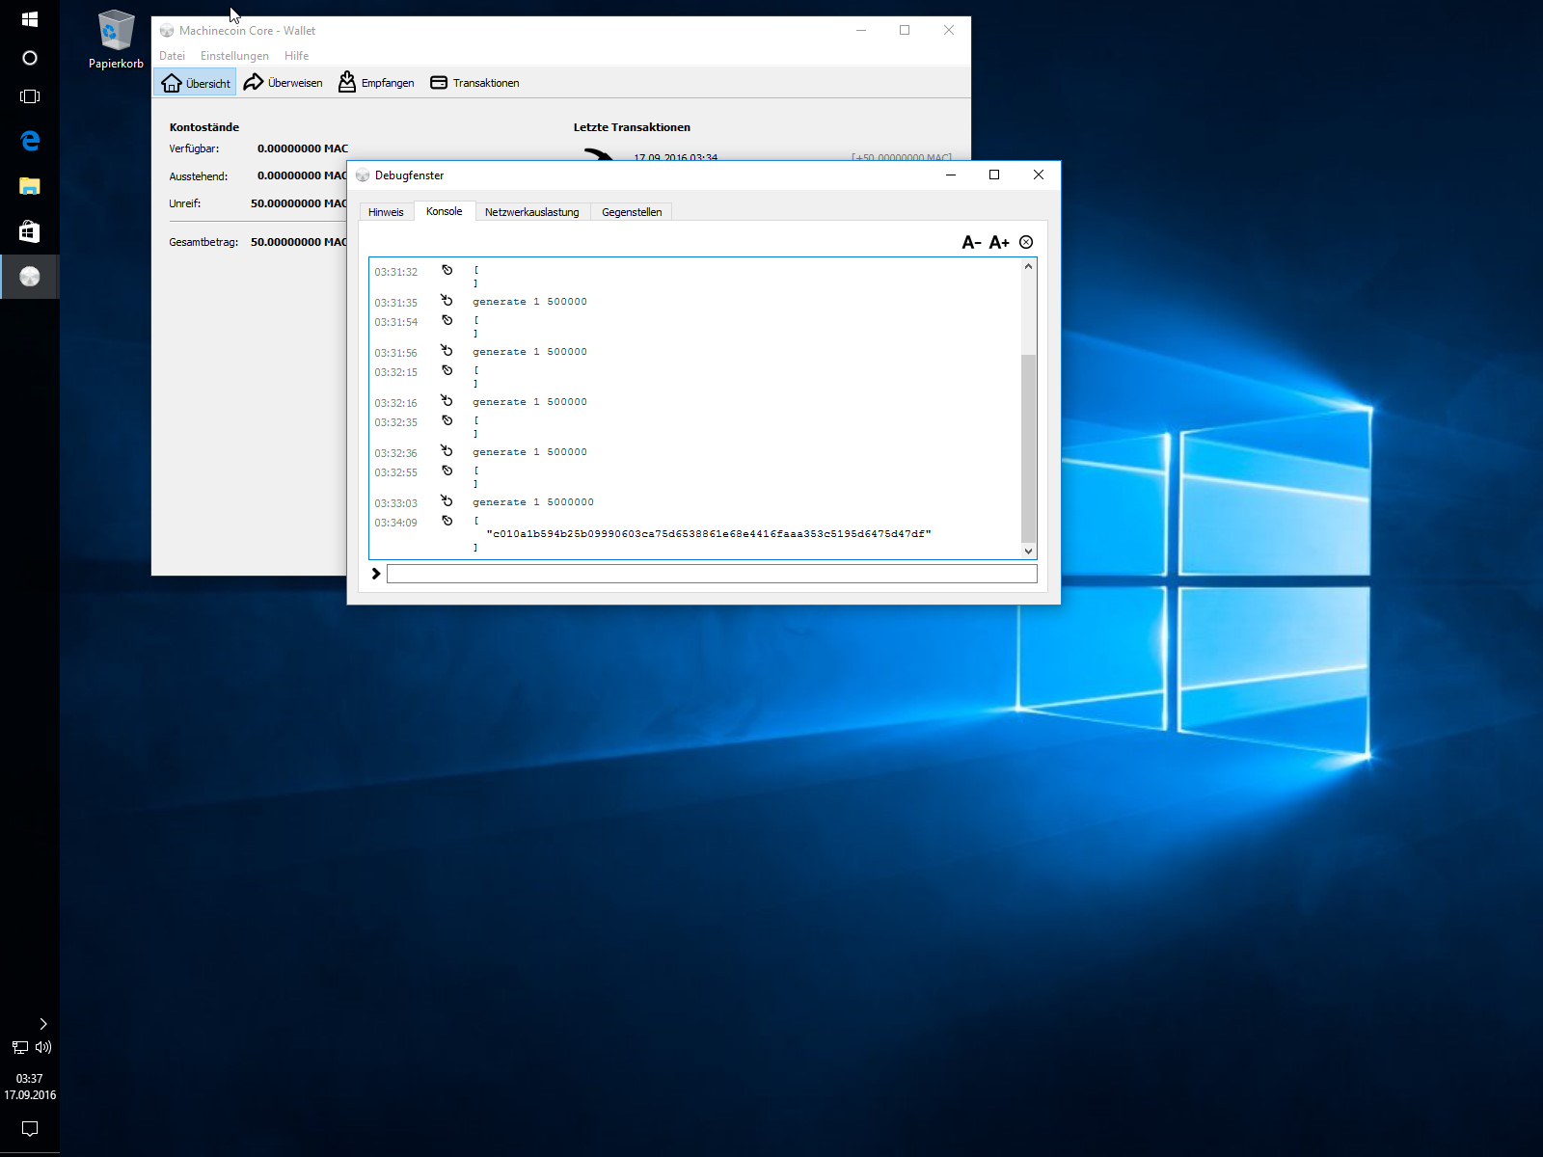1543x1157 pixels.
Task: Close the Machinecoin Core Wallet window
Action: click(949, 30)
